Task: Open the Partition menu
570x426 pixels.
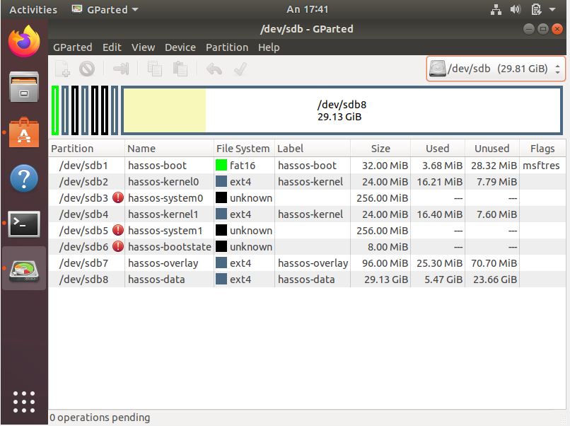Action: point(227,47)
